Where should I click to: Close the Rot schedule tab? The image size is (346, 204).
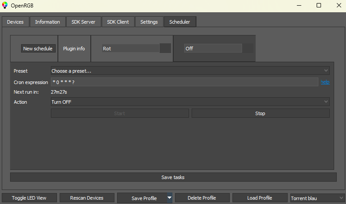(165, 48)
